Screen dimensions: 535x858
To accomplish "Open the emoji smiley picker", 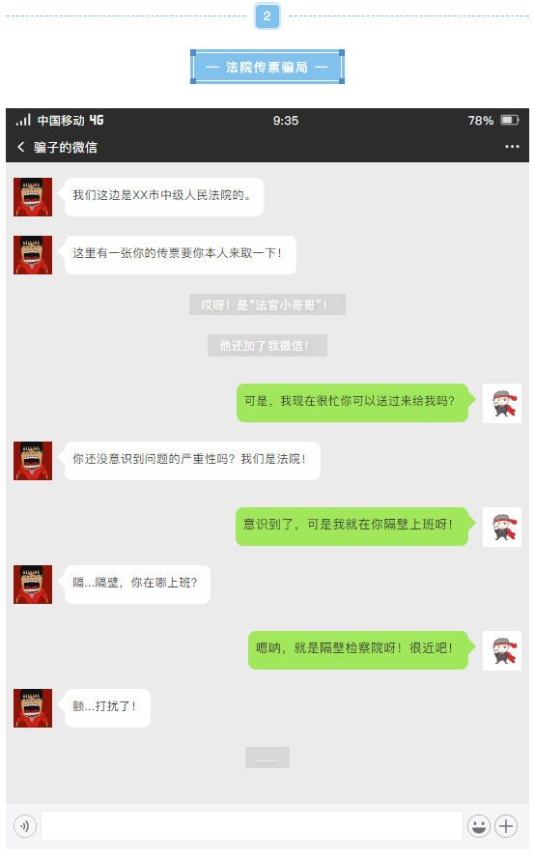I will 479,826.
